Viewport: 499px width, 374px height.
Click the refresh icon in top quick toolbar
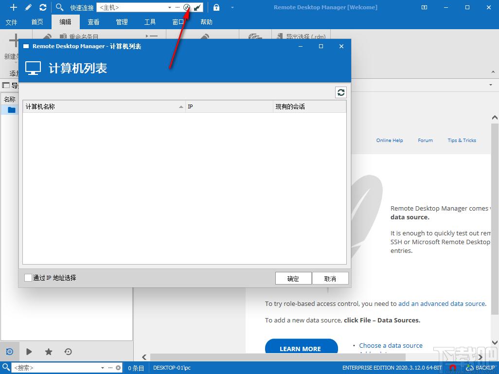(43, 7)
